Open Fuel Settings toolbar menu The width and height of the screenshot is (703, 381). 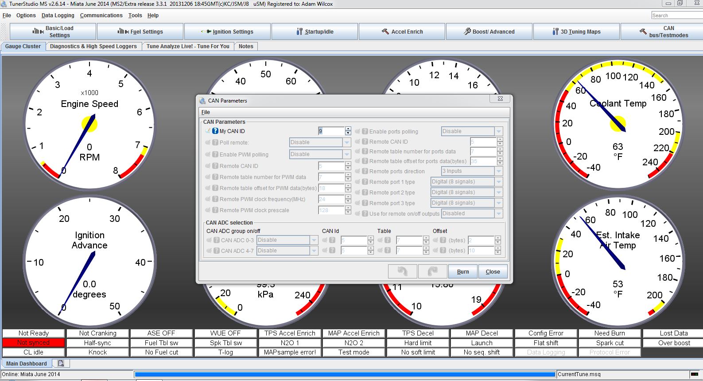[140, 31]
